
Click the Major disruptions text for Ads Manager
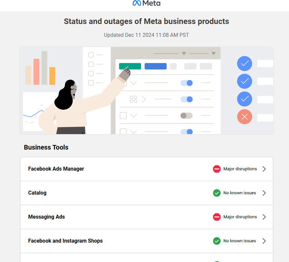240,169
